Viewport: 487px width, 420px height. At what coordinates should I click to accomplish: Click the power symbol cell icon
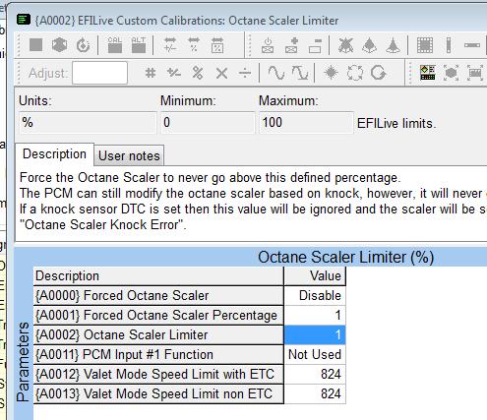pyautogui.click(x=268, y=45)
